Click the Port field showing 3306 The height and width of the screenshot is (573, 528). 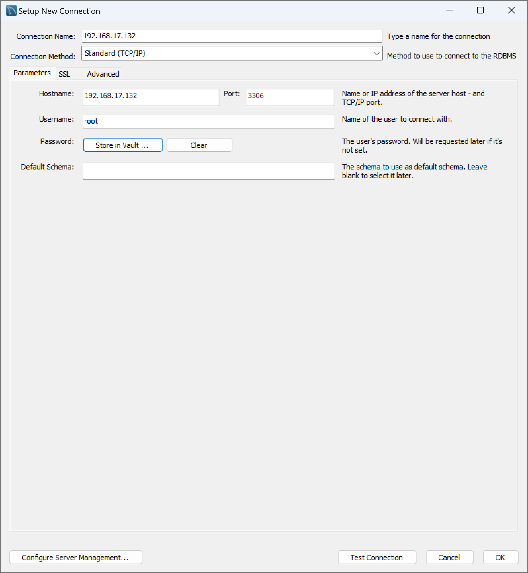pos(290,98)
